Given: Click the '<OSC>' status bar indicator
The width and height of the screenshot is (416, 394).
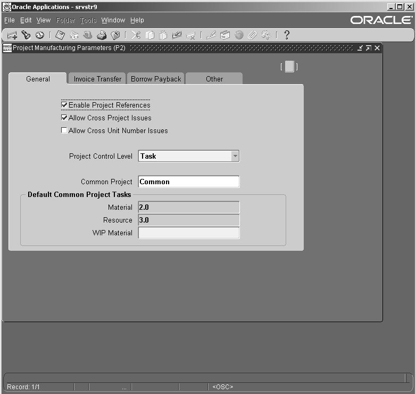Looking at the screenshot, I should [x=222, y=387].
